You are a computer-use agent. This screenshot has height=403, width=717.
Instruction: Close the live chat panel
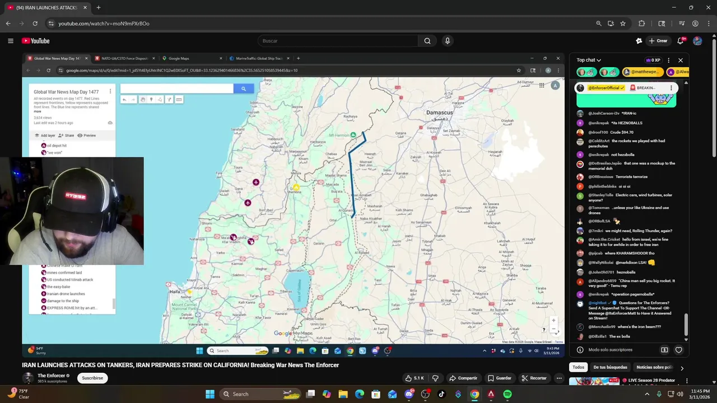point(681,60)
